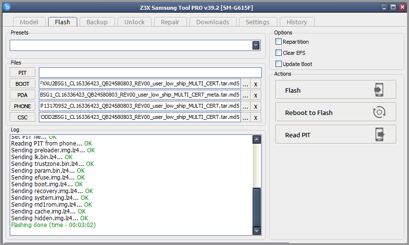Viewport: 409px width, 245px height.
Task: Maximize the Z3X Samsung Tool window
Action: 393,7
